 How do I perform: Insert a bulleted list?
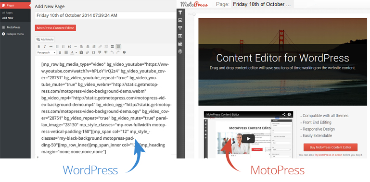coord(57,47)
